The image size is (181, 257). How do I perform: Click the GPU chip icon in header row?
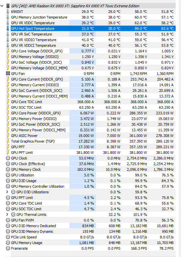(x=8, y=6)
